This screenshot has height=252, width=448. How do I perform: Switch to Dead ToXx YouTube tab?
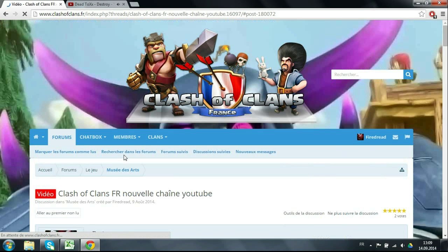(94, 4)
